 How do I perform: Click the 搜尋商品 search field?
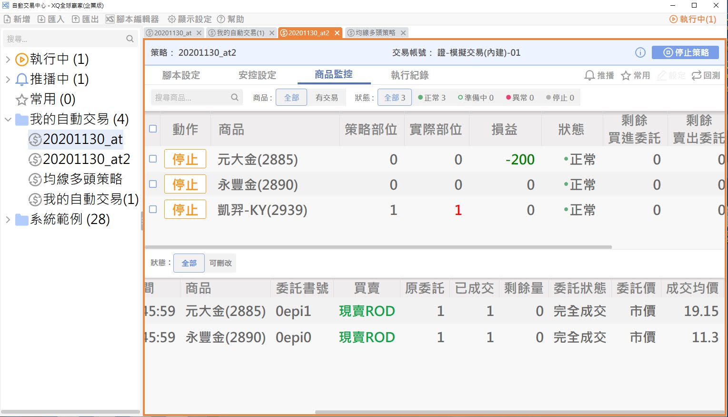(191, 98)
